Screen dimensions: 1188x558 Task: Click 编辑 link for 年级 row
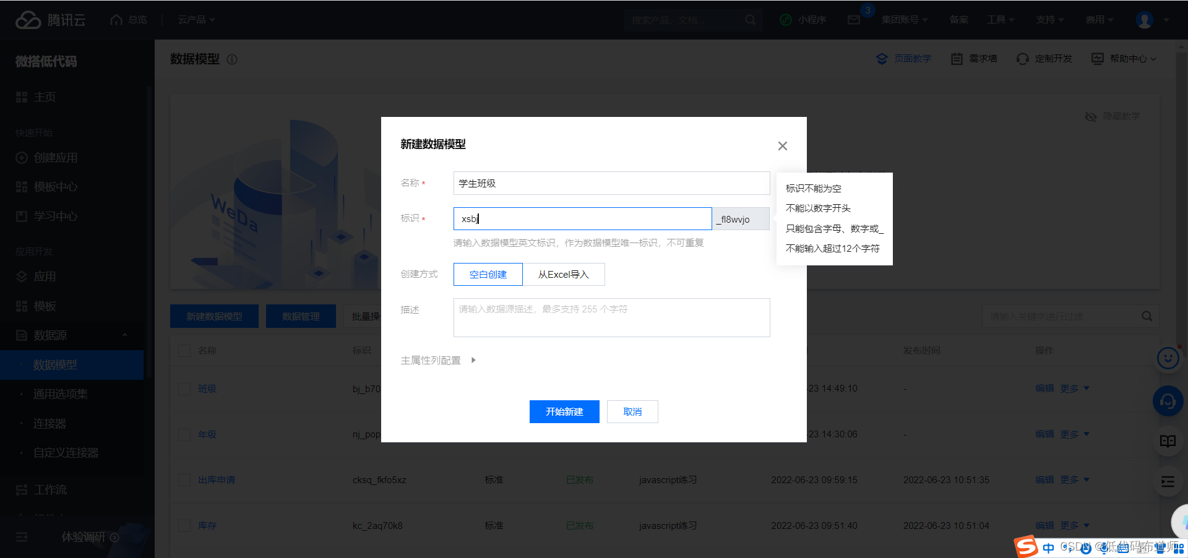click(1044, 434)
